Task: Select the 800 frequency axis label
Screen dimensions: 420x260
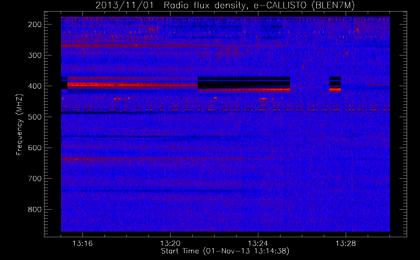Action: click(x=35, y=210)
